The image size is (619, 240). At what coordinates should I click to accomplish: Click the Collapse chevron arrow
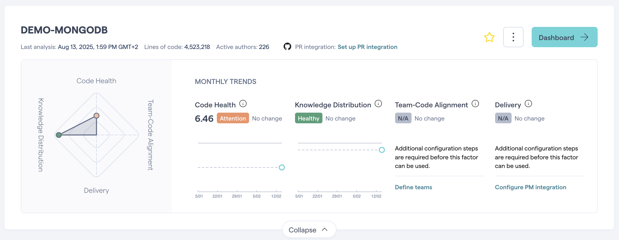[x=324, y=229]
